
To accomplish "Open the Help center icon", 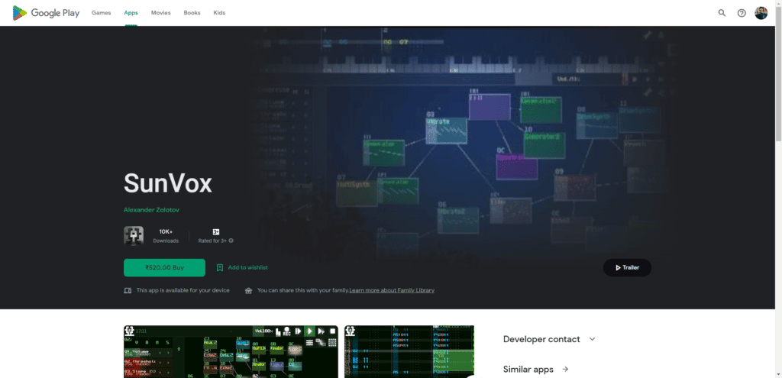I will pos(742,13).
